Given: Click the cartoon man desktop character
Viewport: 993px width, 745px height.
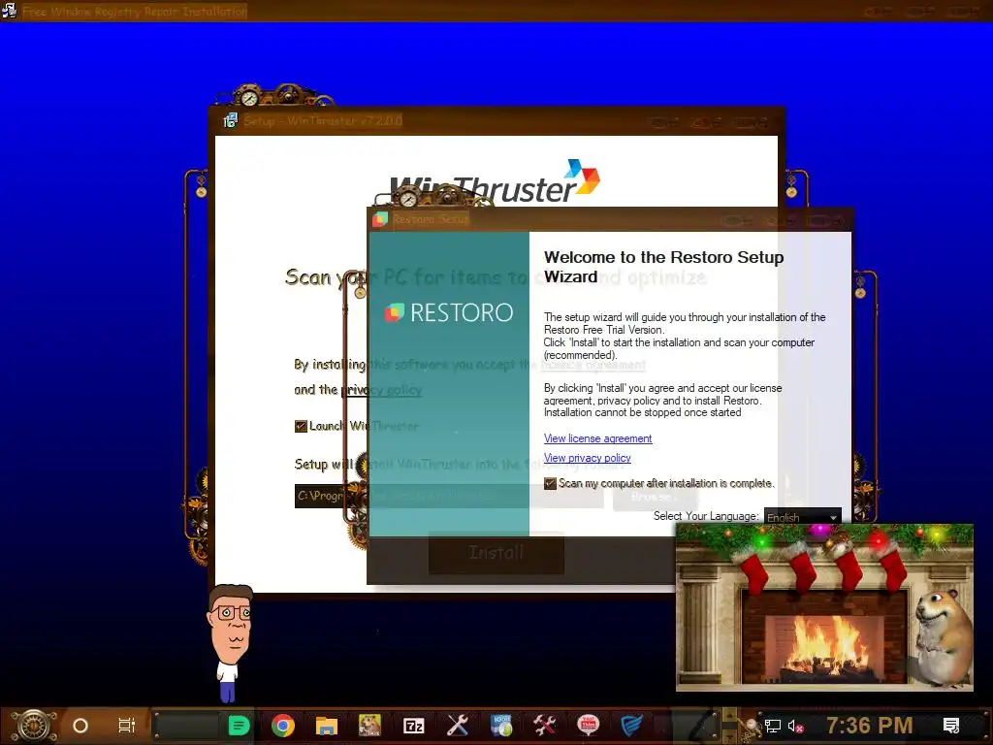Looking at the screenshot, I should click(x=230, y=642).
